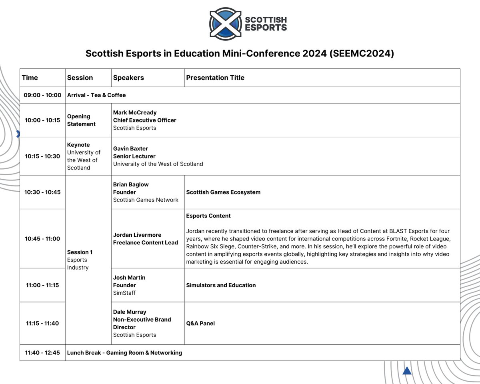This screenshot has height=384, width=480.
Task: Open the Scottish Games Ecosystem presentation title
Action: tap(223, 192)
